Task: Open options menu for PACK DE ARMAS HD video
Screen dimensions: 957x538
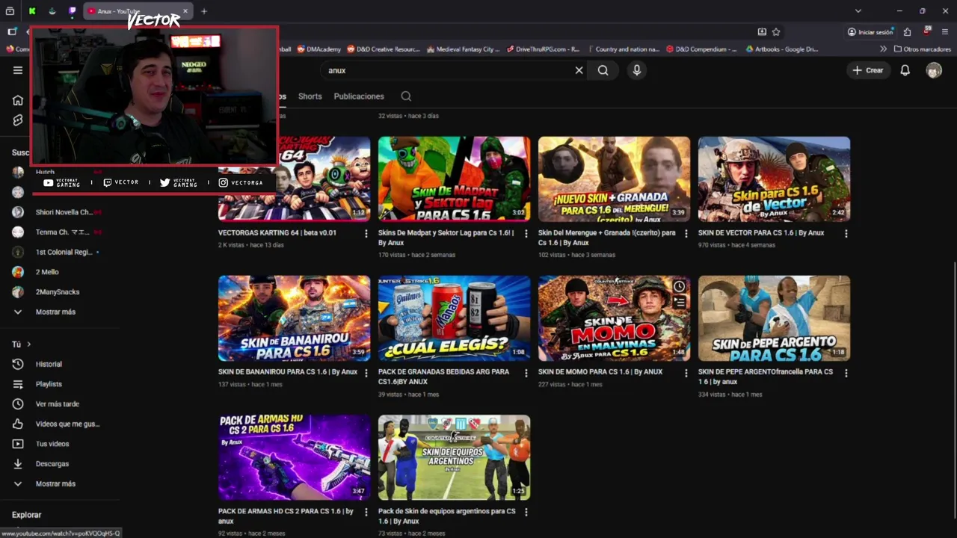Action: tap(366, 513)
